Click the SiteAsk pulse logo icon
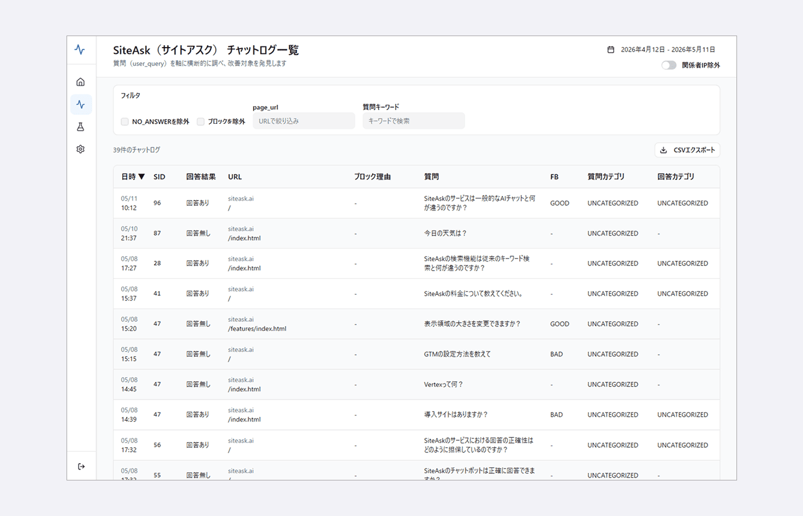This screenshot has height=516, width=803. [80, 50]
